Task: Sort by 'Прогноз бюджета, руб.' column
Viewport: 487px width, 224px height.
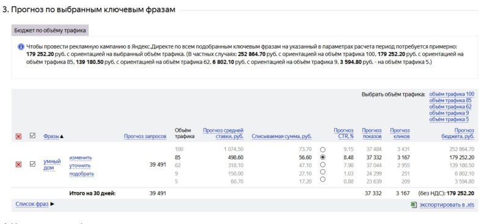Action: 458,134
